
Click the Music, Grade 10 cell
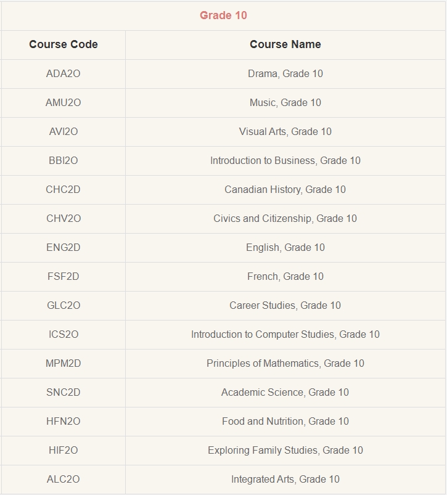285,102
